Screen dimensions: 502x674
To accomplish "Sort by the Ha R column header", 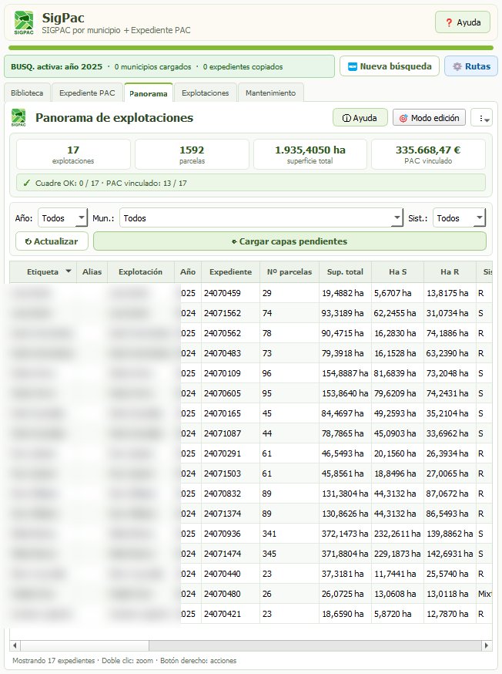I will [x=450, y=271].
